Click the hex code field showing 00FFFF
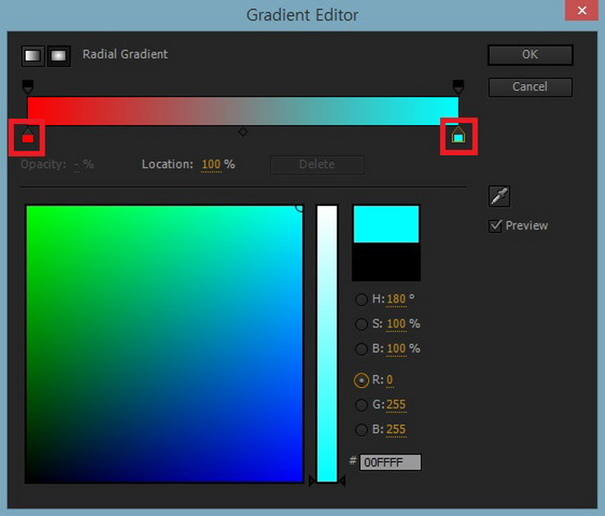Viewport: 605px width, 516px height. click(390, 462)
